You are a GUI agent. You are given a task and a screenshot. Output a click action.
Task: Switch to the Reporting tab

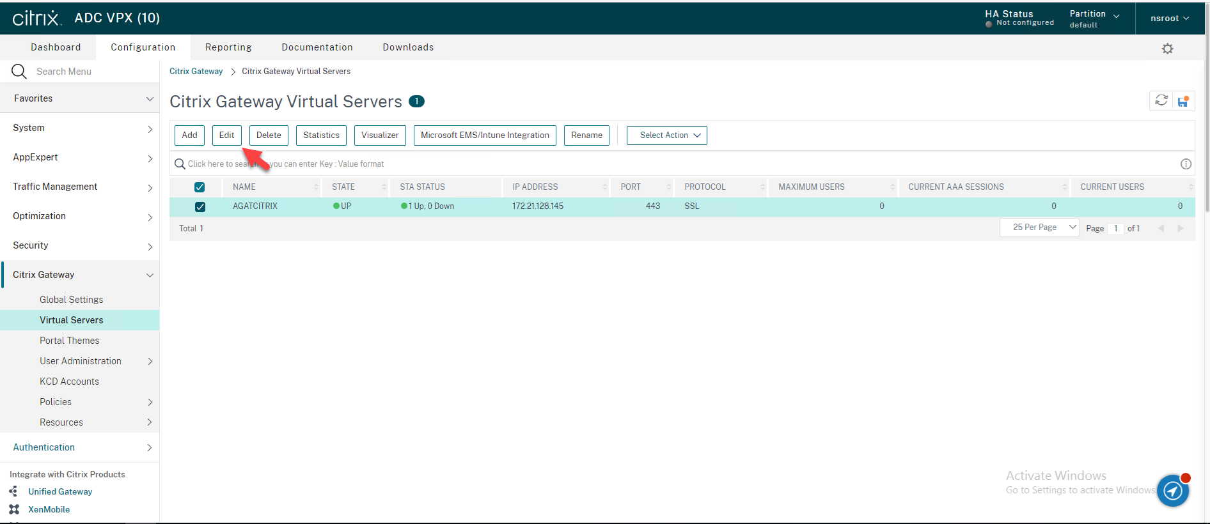click(x=228, y=47)
